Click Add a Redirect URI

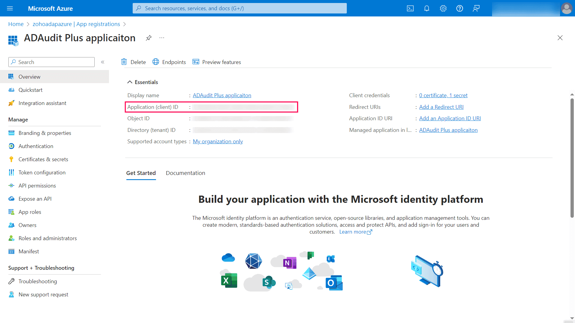pos(441,107)
